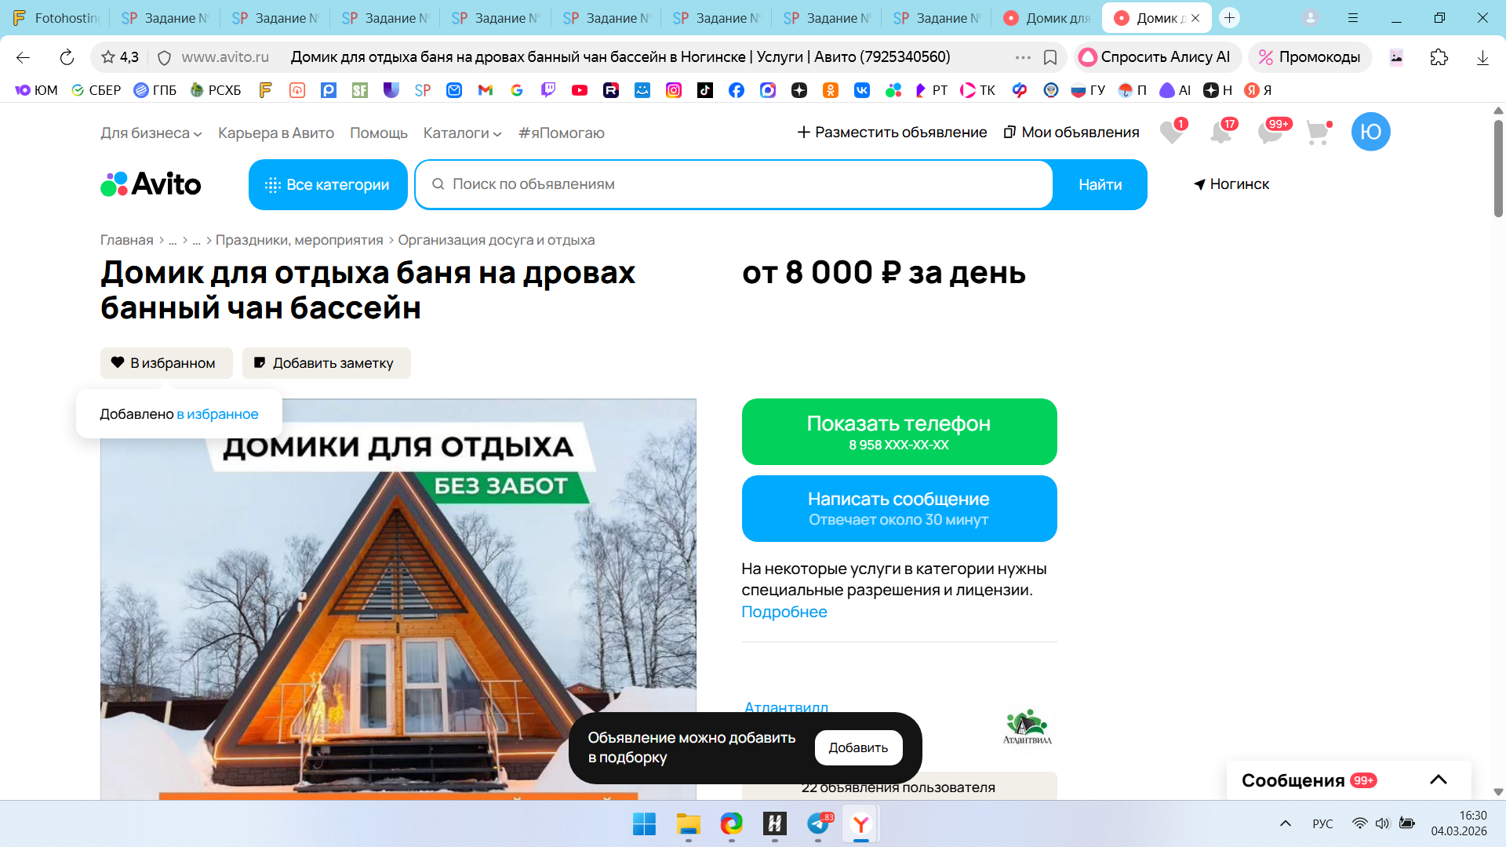
Task: Open Telegram from the Windows taskbar
Action: (818, 823)
